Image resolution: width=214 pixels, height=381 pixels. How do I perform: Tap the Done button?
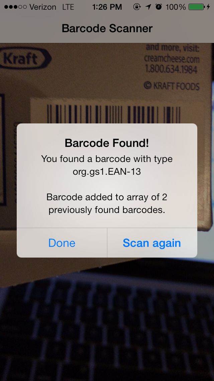pyautogui.click(x=62, y=243)
